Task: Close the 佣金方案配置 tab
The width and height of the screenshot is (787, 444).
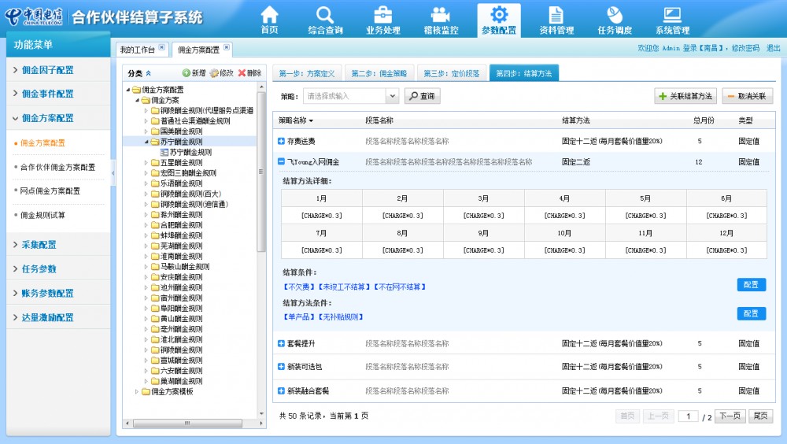Action: tap(227, 47)
